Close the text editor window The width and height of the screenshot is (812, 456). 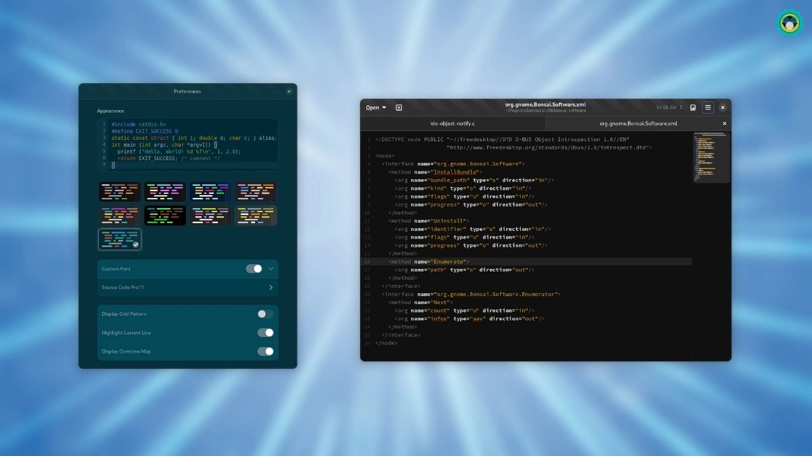(x=723, y=107)
